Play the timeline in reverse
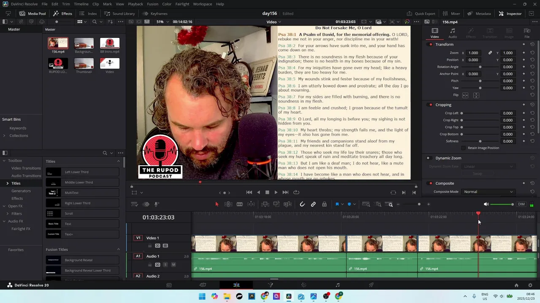Viewport: 540px width, 303px height. pos(258,192)
